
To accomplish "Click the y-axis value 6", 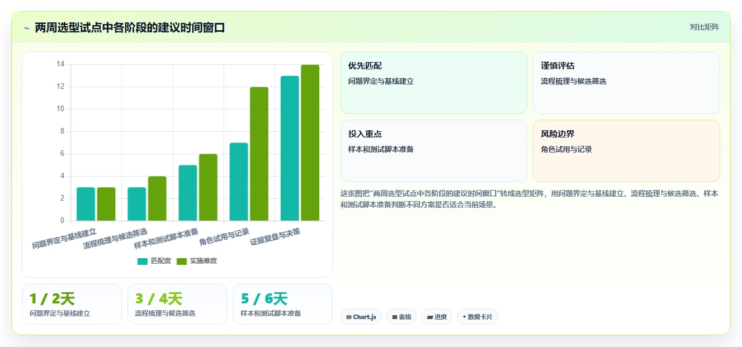I will tap(62, 154).
